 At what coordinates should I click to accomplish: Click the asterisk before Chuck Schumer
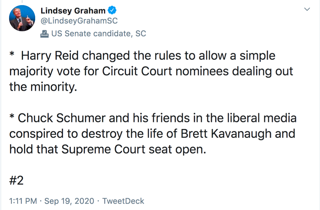[12, 117]
